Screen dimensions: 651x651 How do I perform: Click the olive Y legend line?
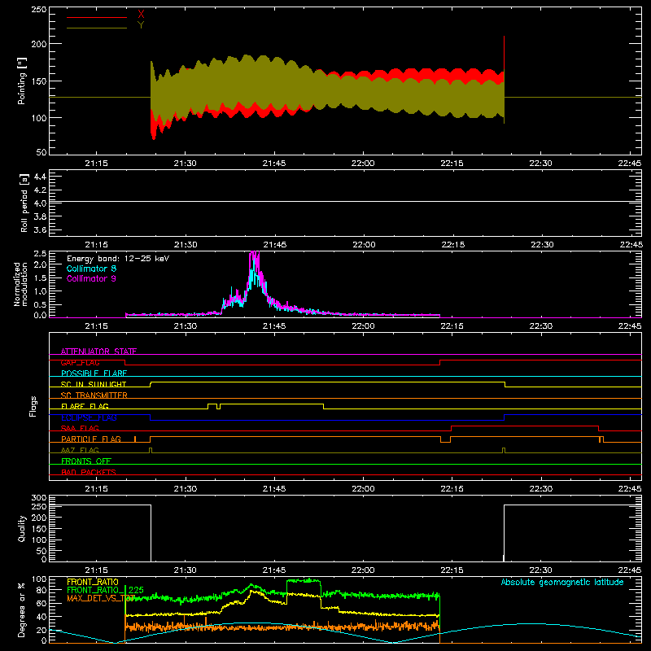click(97, 28)
